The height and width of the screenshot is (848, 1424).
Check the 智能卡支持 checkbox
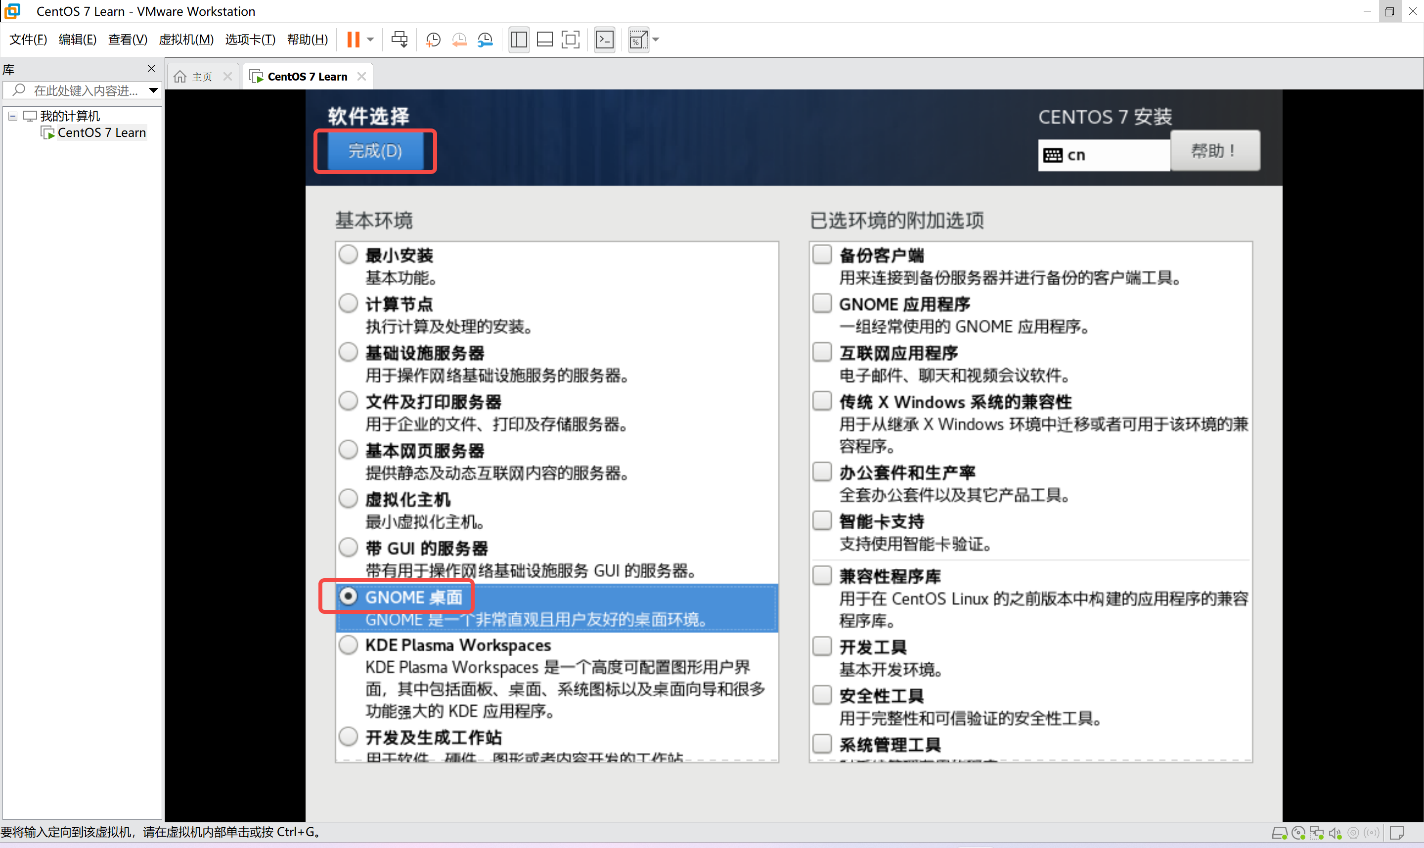pos(822,520)
